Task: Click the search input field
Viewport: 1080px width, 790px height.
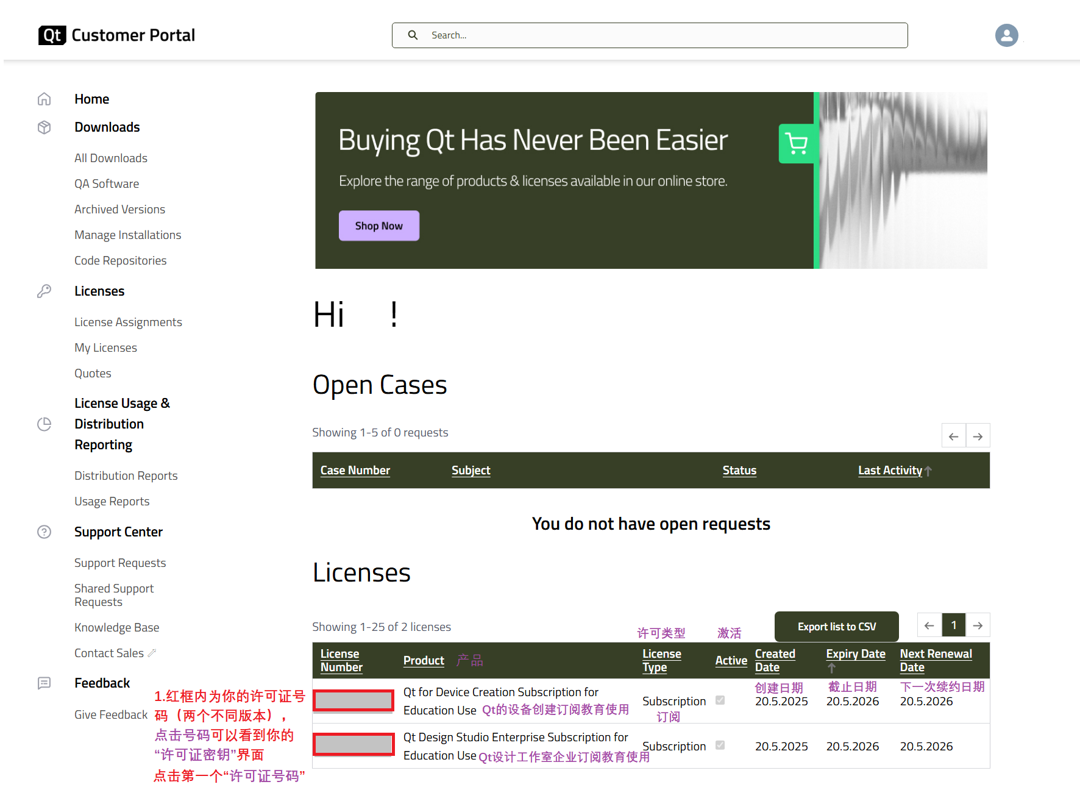Action: click(x=650, y=35)
